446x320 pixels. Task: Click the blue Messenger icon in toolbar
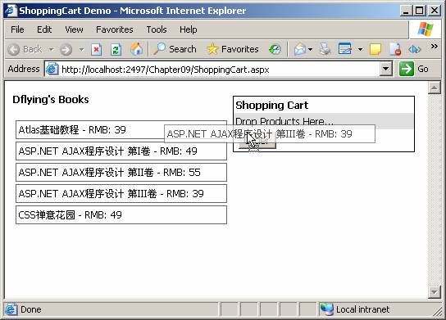(x=414, y=49)
